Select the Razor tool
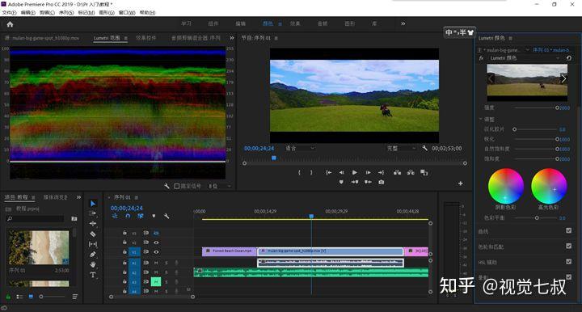582x312 pixels. click(93, 234)
